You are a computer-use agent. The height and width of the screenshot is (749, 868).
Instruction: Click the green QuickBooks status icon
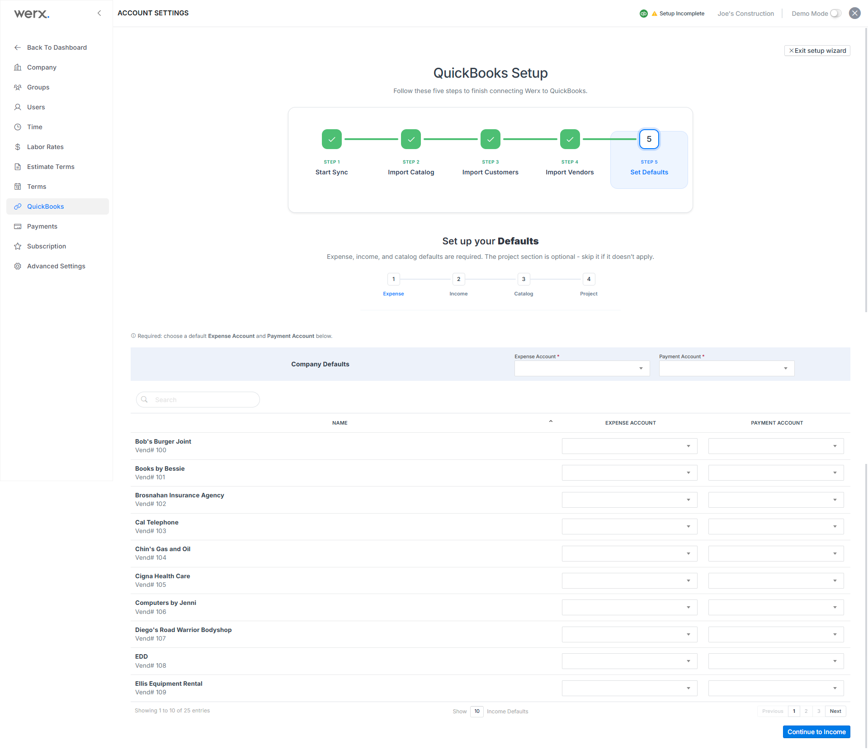pos(644,14)
